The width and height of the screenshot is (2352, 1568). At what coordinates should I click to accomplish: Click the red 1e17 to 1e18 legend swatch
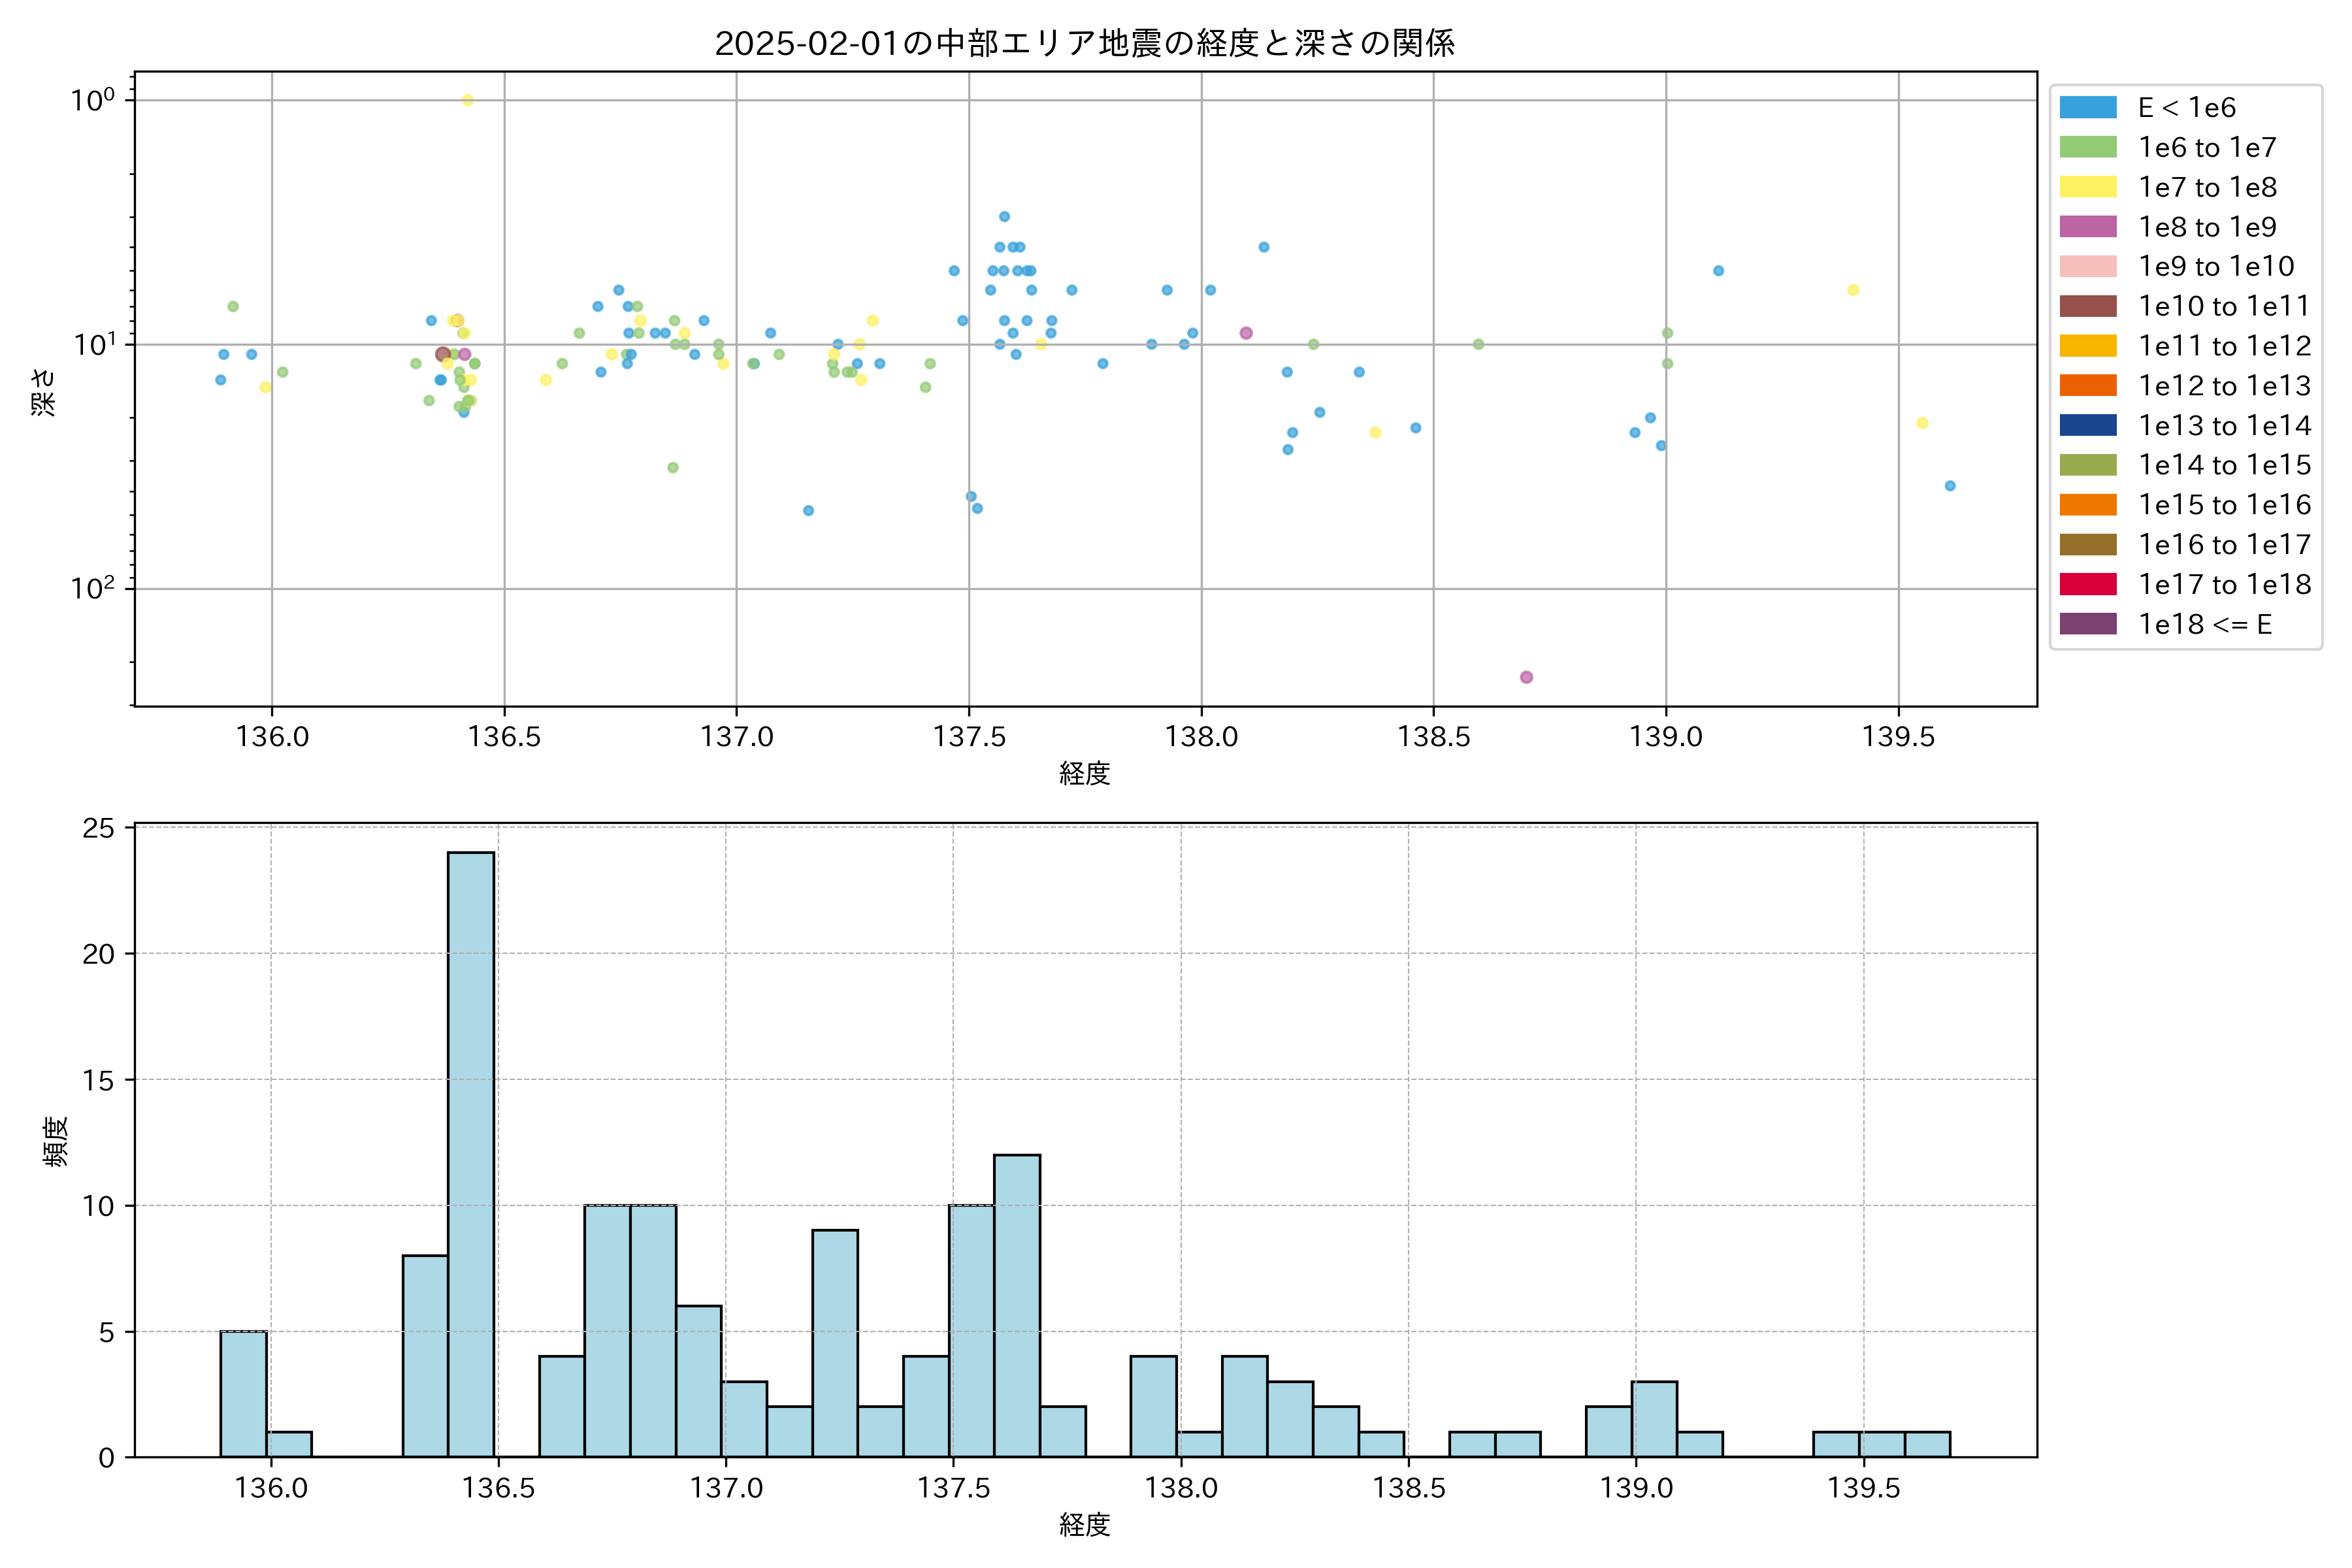pos(2088,584)
